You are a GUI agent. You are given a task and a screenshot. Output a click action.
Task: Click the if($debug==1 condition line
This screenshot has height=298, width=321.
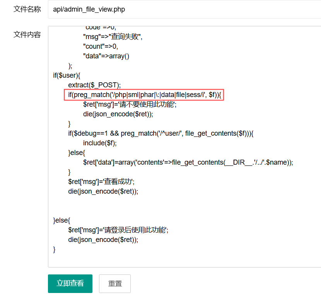coord(160,133)
